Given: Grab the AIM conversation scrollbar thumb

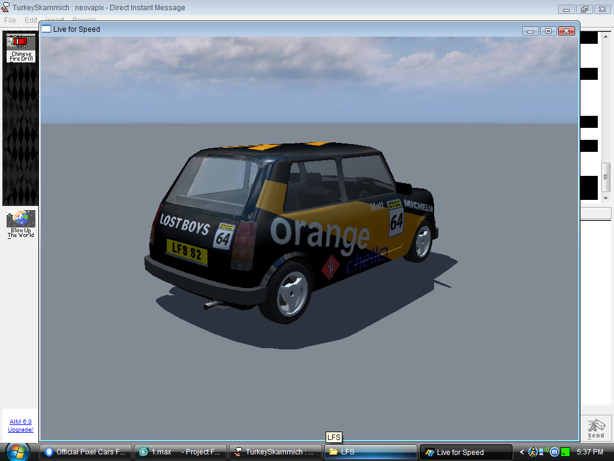Looking at the screenshot, I should click(x=606, y=177).
